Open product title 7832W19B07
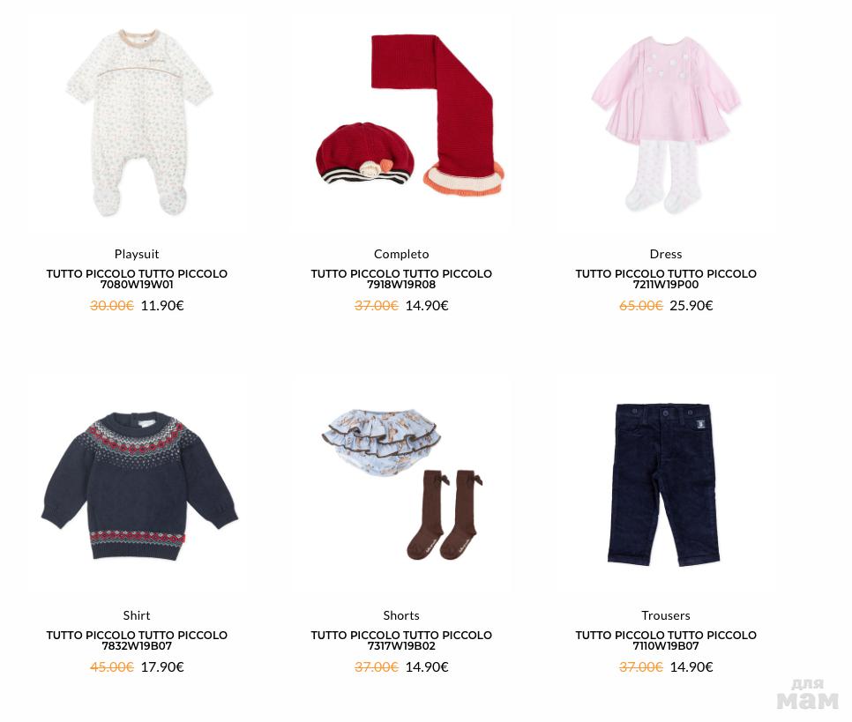This screenshot has width=852, height=722. click(x=137, y=640)
